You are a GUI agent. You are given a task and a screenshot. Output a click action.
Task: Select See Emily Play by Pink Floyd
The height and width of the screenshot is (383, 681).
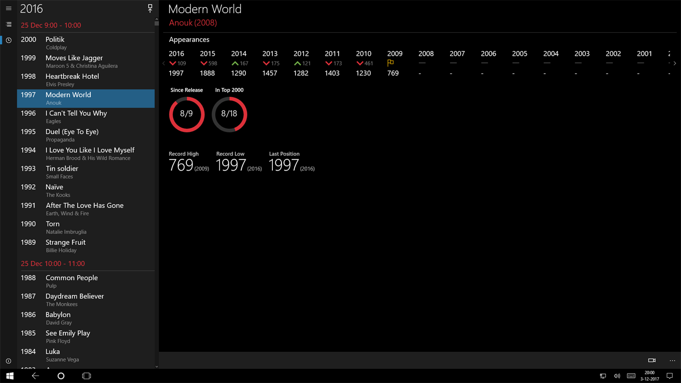pos(86,337)
